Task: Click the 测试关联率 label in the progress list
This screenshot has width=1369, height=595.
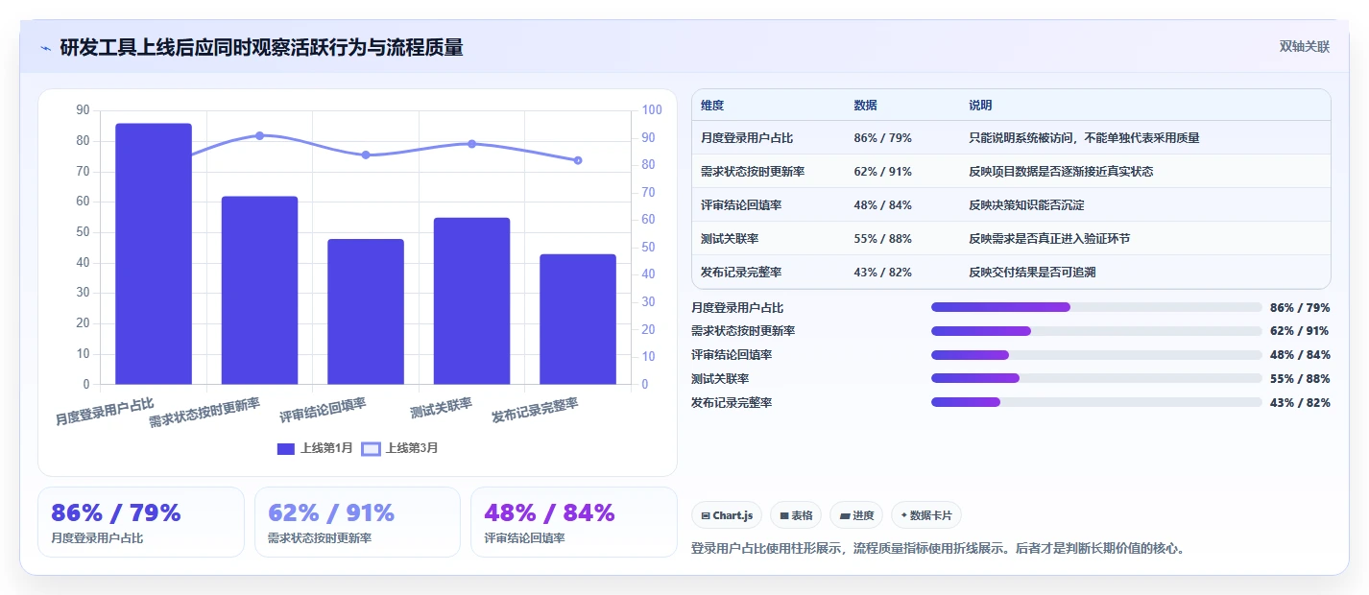Action: [720, 379]
